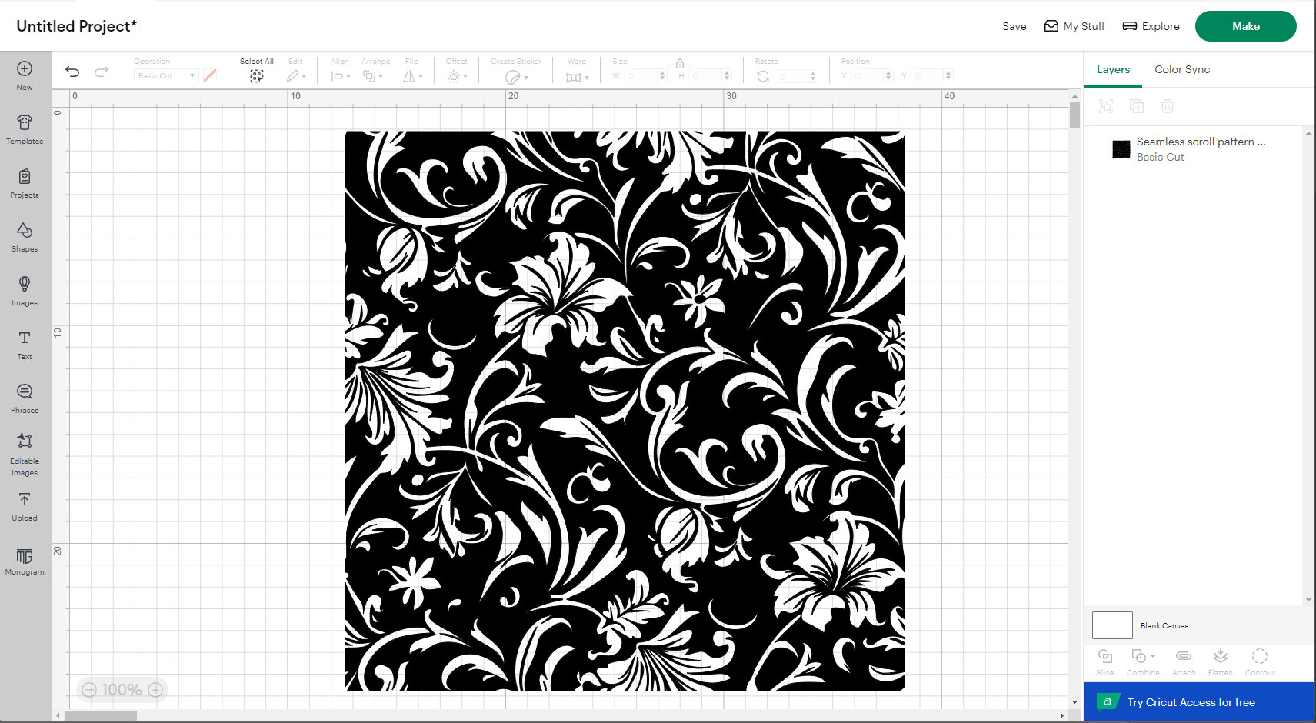
Task: Open the Monogram tool
Action: [25, 559]
